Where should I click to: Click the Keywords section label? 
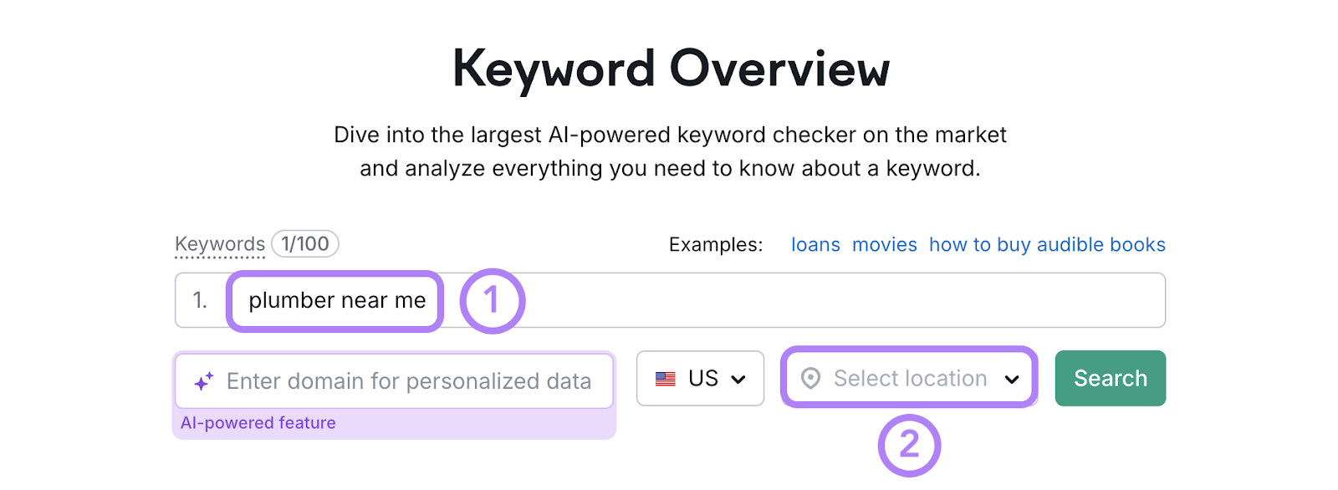click(218, 243)
